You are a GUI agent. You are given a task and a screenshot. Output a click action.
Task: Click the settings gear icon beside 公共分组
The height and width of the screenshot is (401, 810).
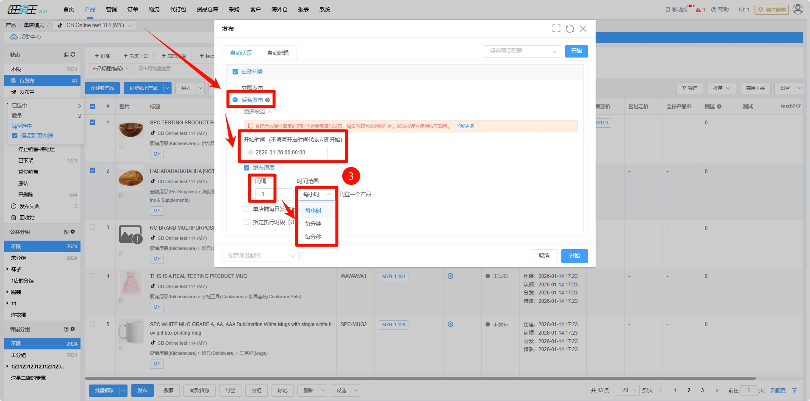pos(73,232)
